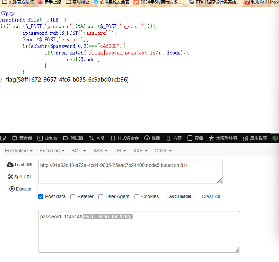Uncheck the Post data checkbox
279x262 pixels.
pyautogui.click(x=41, y=197)
